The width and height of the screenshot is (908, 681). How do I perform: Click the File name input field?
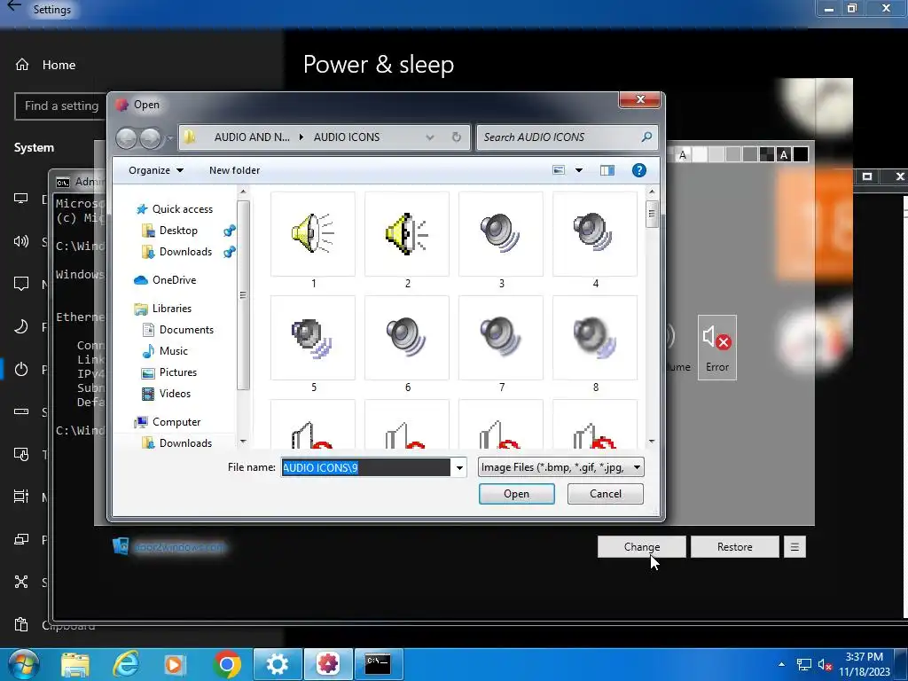coord(366,467)
